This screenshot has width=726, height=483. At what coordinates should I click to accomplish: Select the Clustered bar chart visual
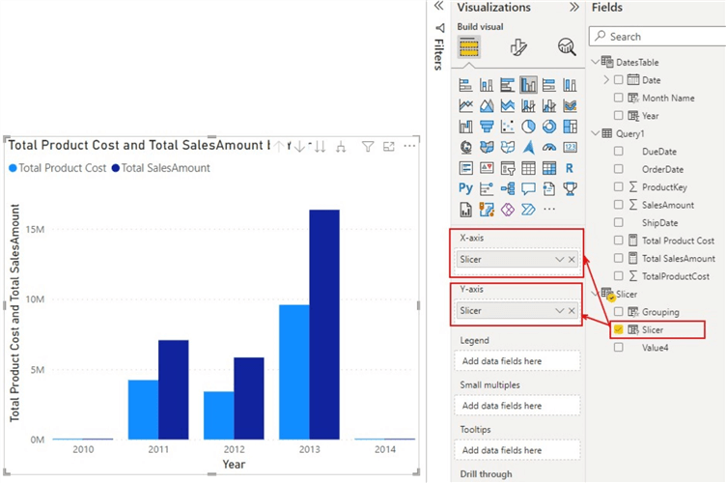[507, 85]
